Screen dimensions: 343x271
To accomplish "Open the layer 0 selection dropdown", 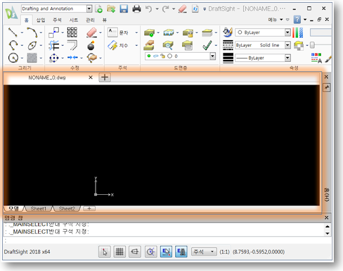I will [213, 56].
